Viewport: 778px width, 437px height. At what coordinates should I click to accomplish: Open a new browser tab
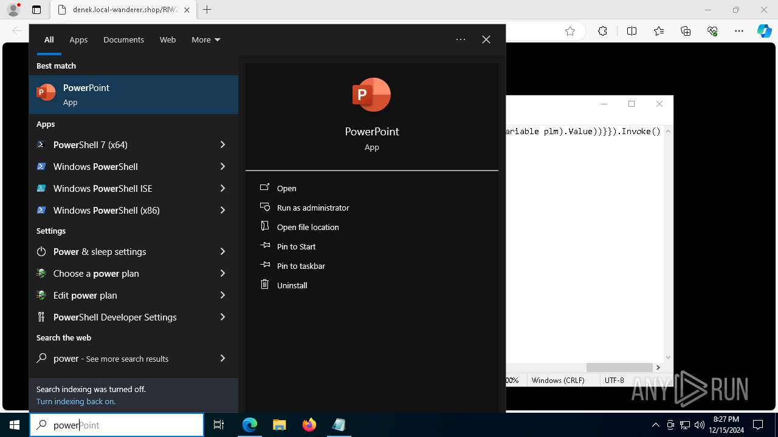(x=207, y=10)
